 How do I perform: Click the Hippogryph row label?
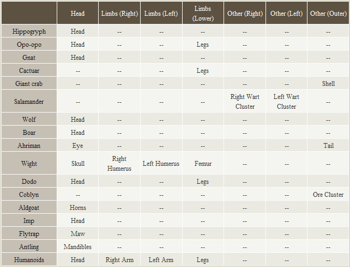pos(29,32)
